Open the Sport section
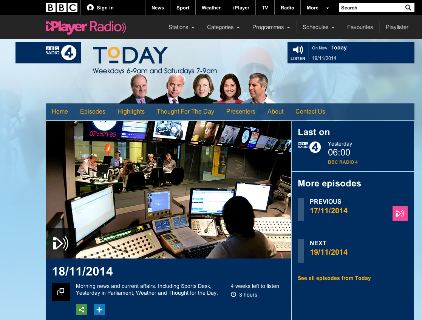Viewport: 422px width, 320px height. 183,8
